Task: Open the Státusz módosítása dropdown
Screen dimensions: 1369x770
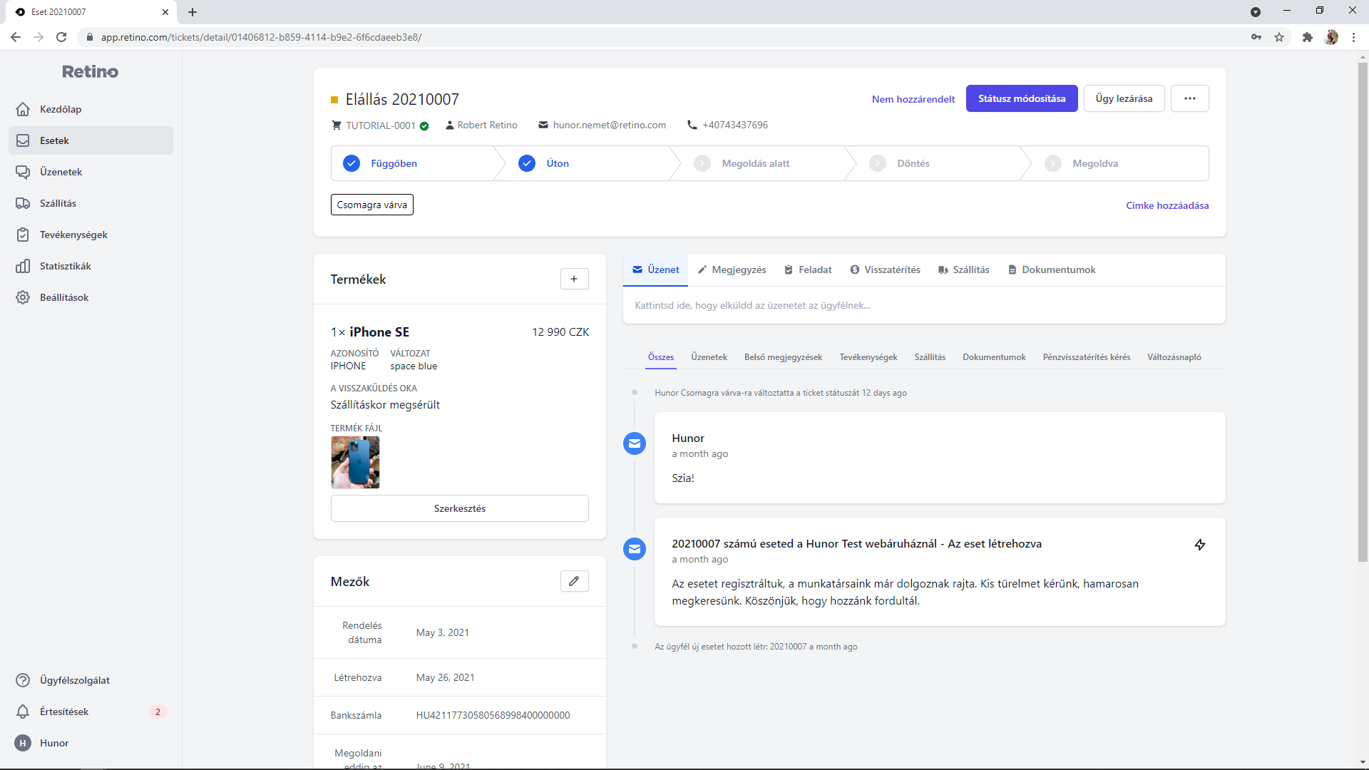Action: (1022, 98)
